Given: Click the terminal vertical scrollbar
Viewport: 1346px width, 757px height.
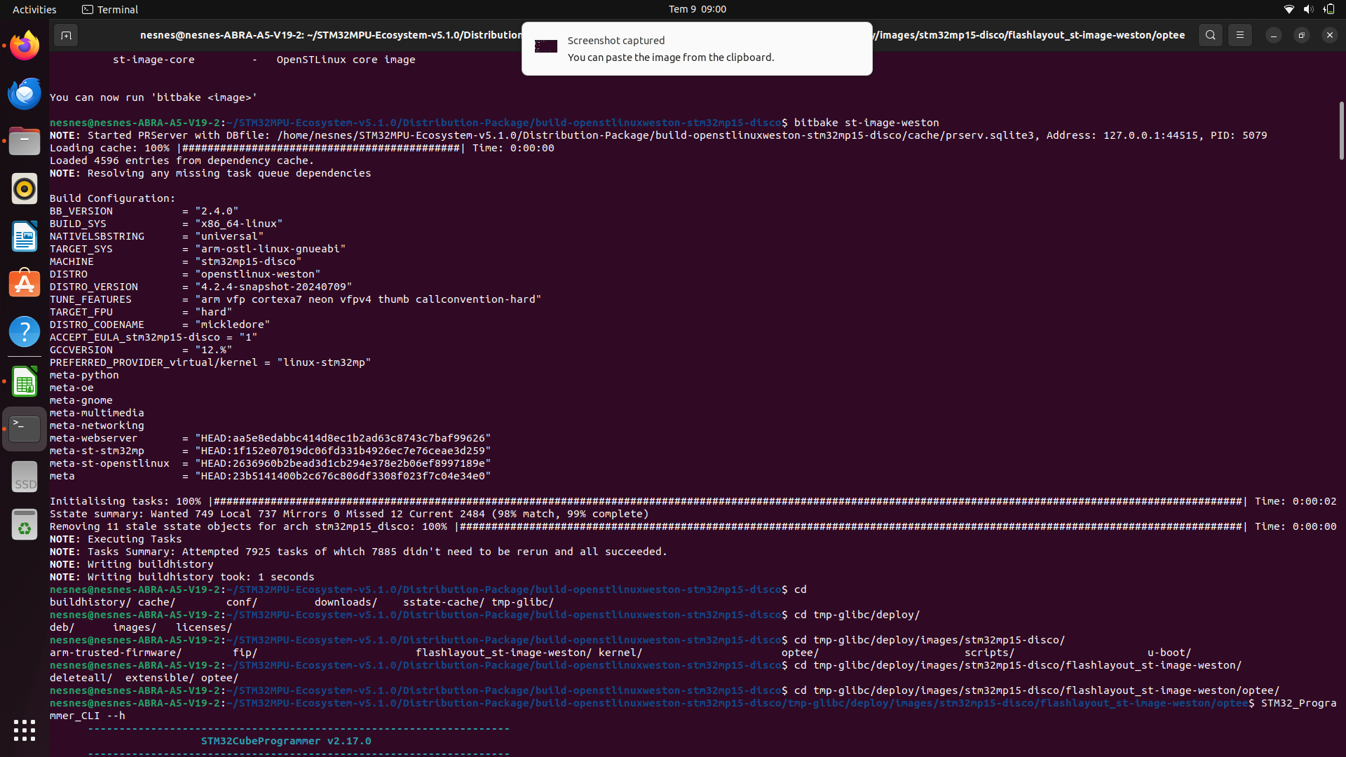Looking at the screenshot, I should [1341, 130].
